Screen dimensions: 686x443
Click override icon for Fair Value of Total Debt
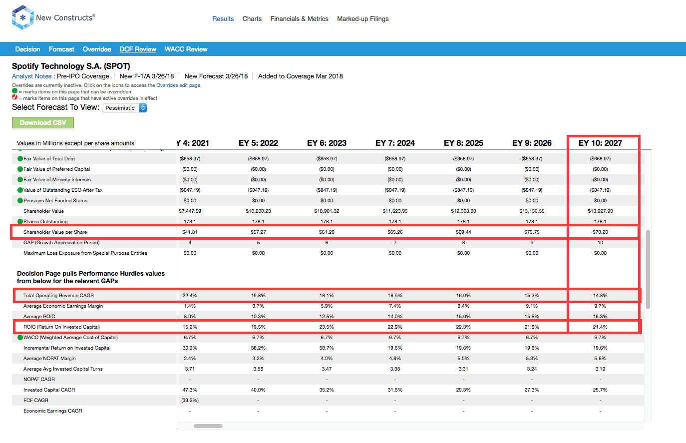point(20,158)
